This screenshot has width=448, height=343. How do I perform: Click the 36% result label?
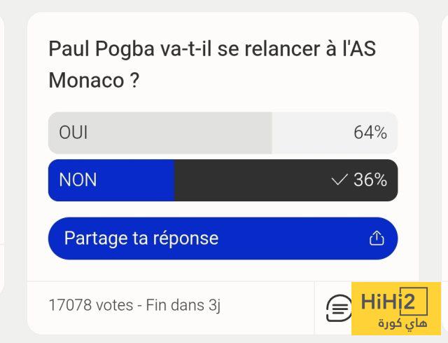tap(370, 180)
